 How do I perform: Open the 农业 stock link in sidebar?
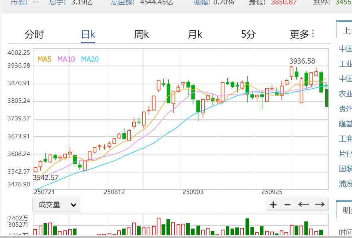tap(346, 94)
